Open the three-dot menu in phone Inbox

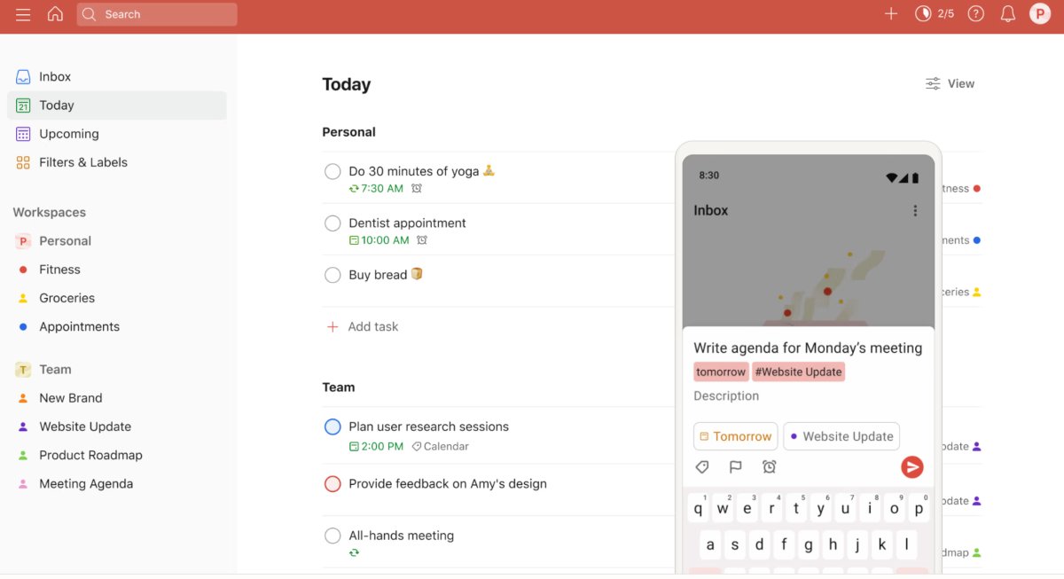(x=915, y=211)
